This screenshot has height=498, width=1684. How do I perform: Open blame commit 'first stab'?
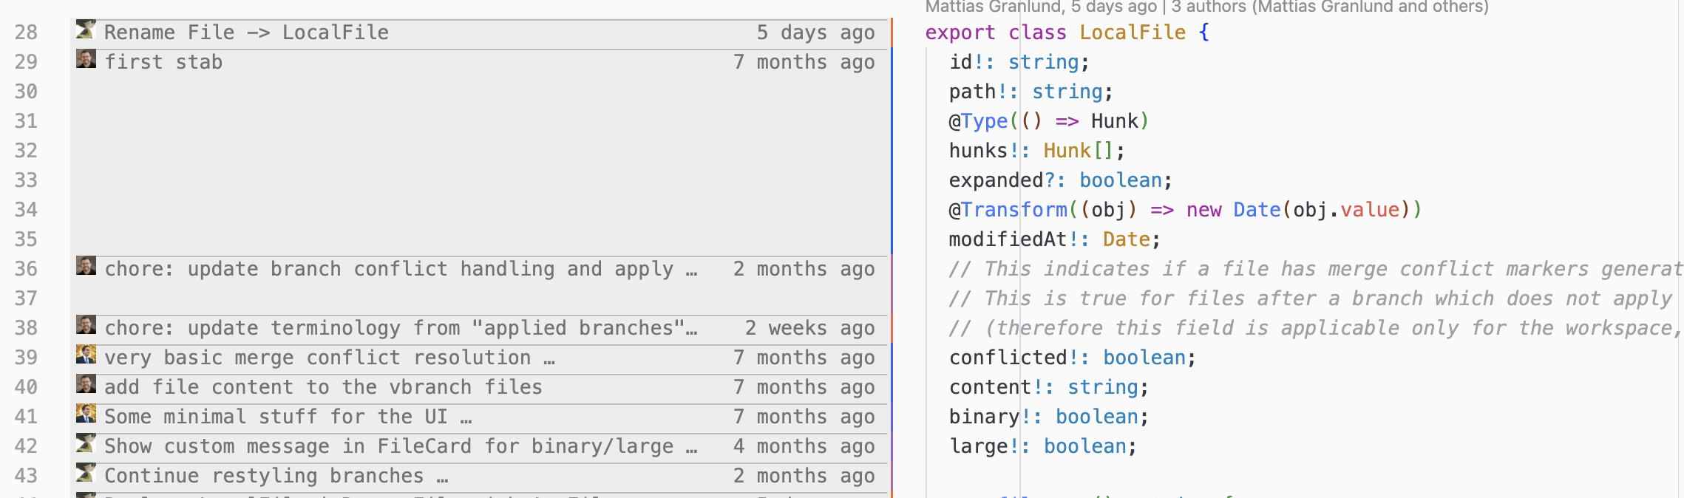[163, 62]
